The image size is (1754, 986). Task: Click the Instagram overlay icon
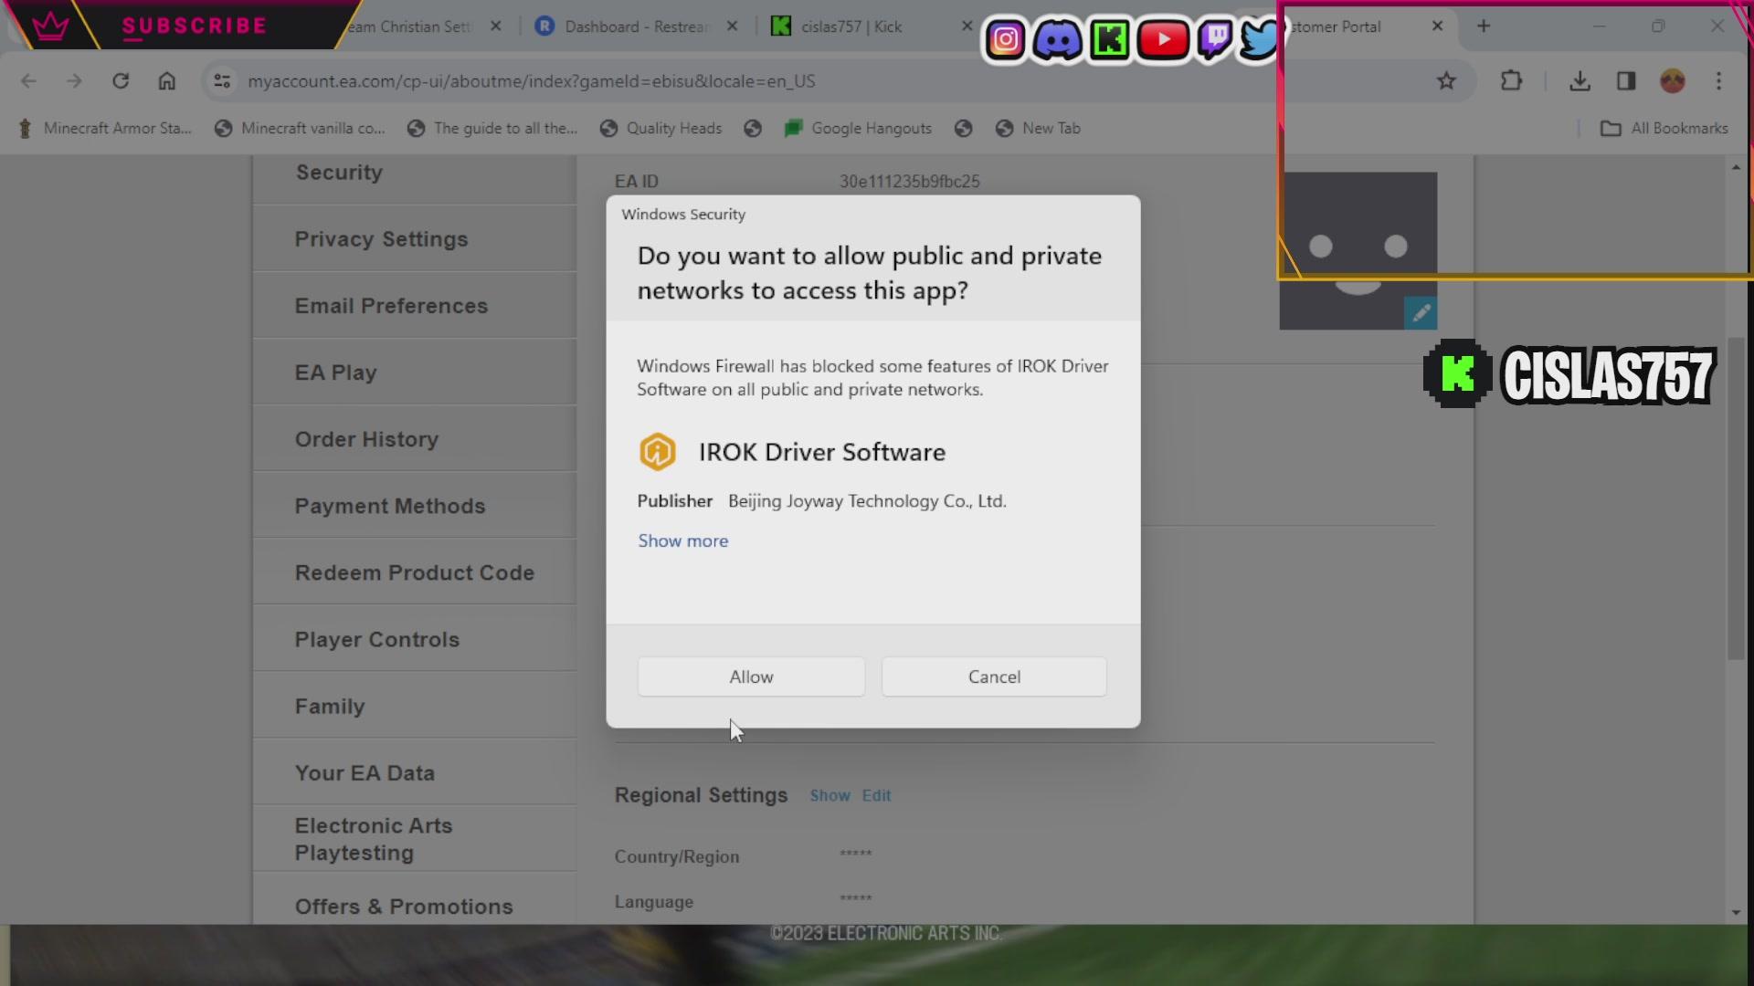(1005, 39)
